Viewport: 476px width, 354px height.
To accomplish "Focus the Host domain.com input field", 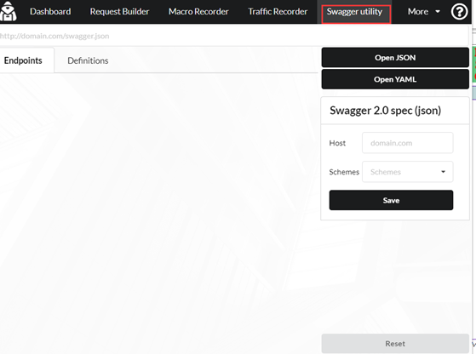I will pyautogui.click(x=407, y=143).
